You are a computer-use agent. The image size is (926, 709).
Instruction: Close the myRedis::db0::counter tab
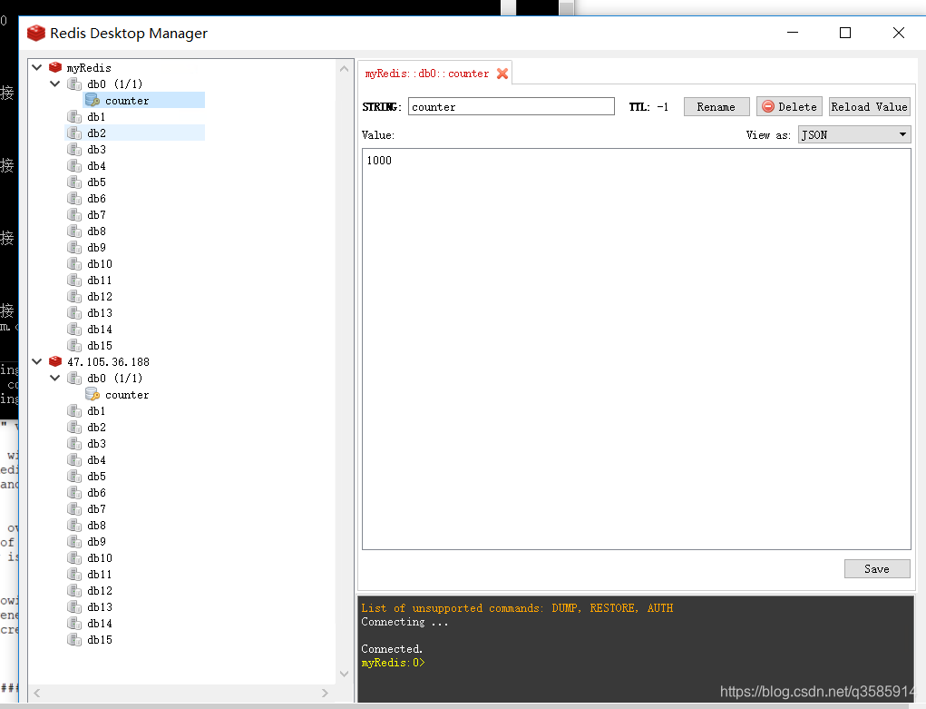pyautogui.click(x=502, y=74)
